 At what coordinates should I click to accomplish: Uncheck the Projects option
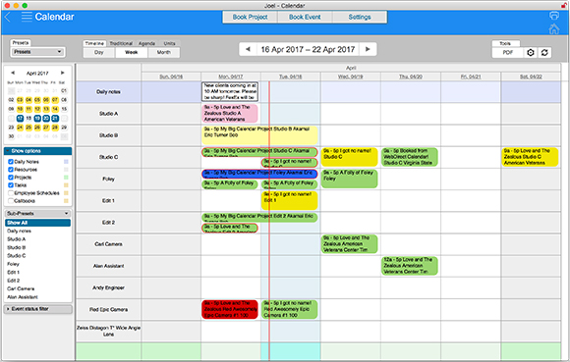(11, 178)
